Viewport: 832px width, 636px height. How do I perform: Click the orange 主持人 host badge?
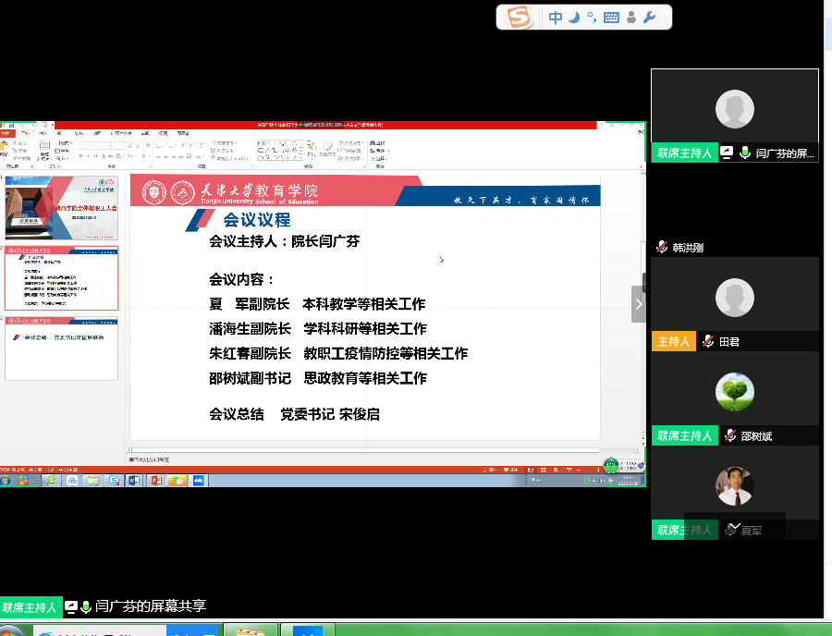coord(673,342)
